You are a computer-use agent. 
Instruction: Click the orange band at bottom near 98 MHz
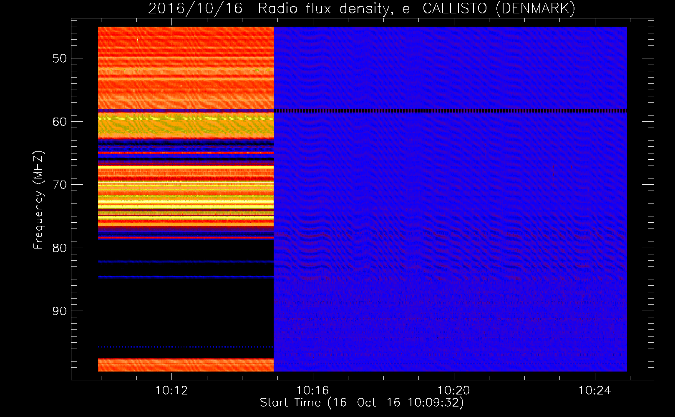[x=186, y=364]
